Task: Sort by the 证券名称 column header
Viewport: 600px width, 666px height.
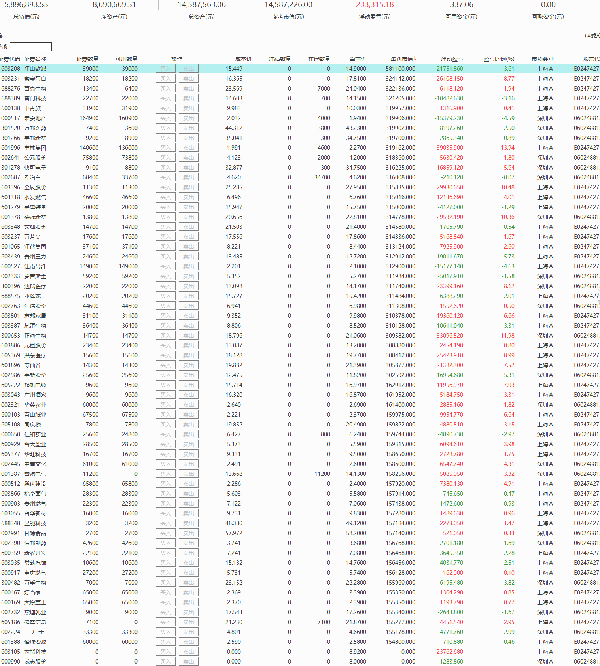Action: coord(35,59)
